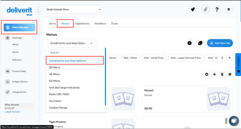This screenshot has width=241, height=129.
Task: Open the chat support bubble
Action: click(x=234, y=121)
